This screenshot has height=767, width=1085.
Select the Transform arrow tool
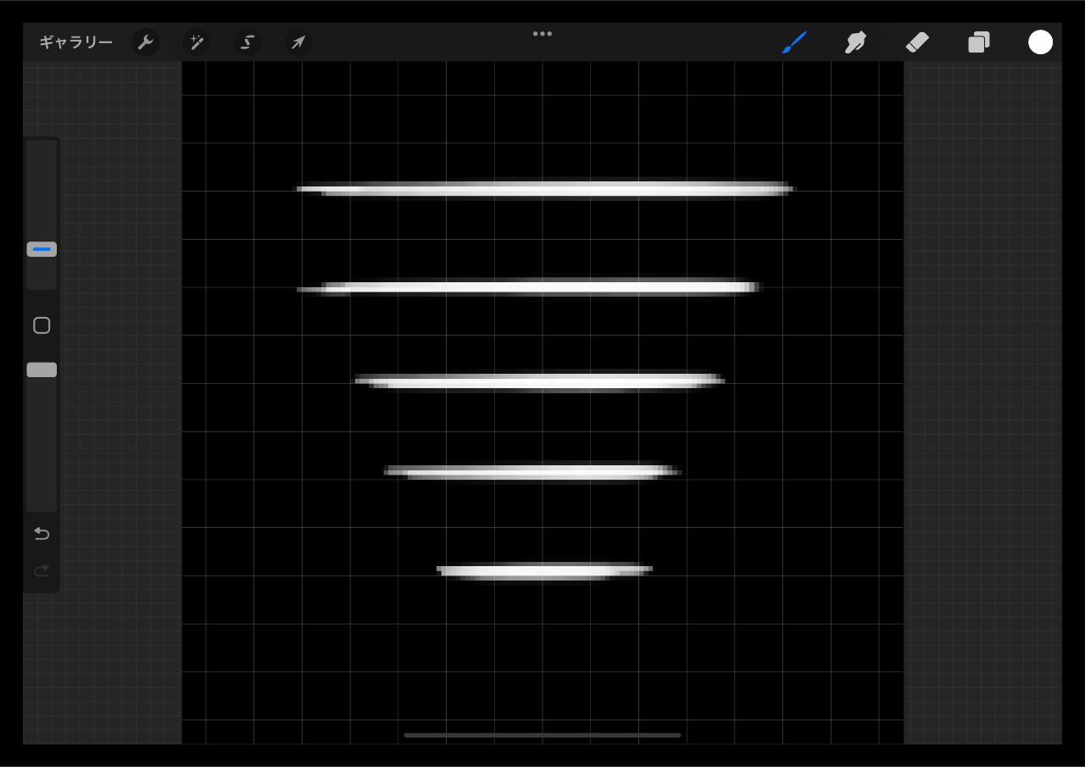click(x=298, y=42)
